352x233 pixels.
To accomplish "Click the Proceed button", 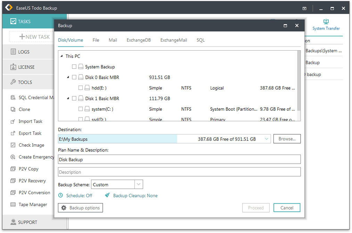I will pos(256,208).
